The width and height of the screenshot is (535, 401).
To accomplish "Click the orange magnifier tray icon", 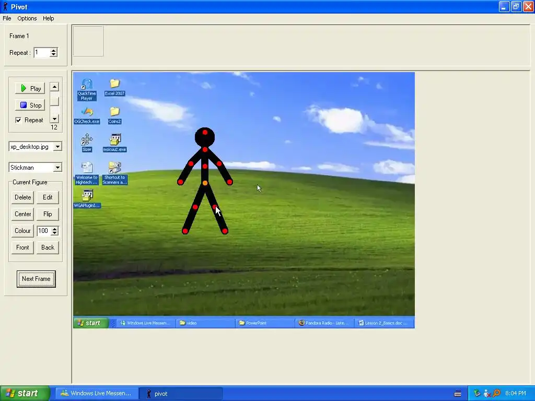I will tap(496, 394).
